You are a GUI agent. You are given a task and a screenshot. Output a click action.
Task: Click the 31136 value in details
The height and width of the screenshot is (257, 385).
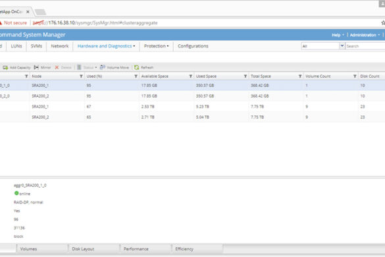(x=19, y=228)
